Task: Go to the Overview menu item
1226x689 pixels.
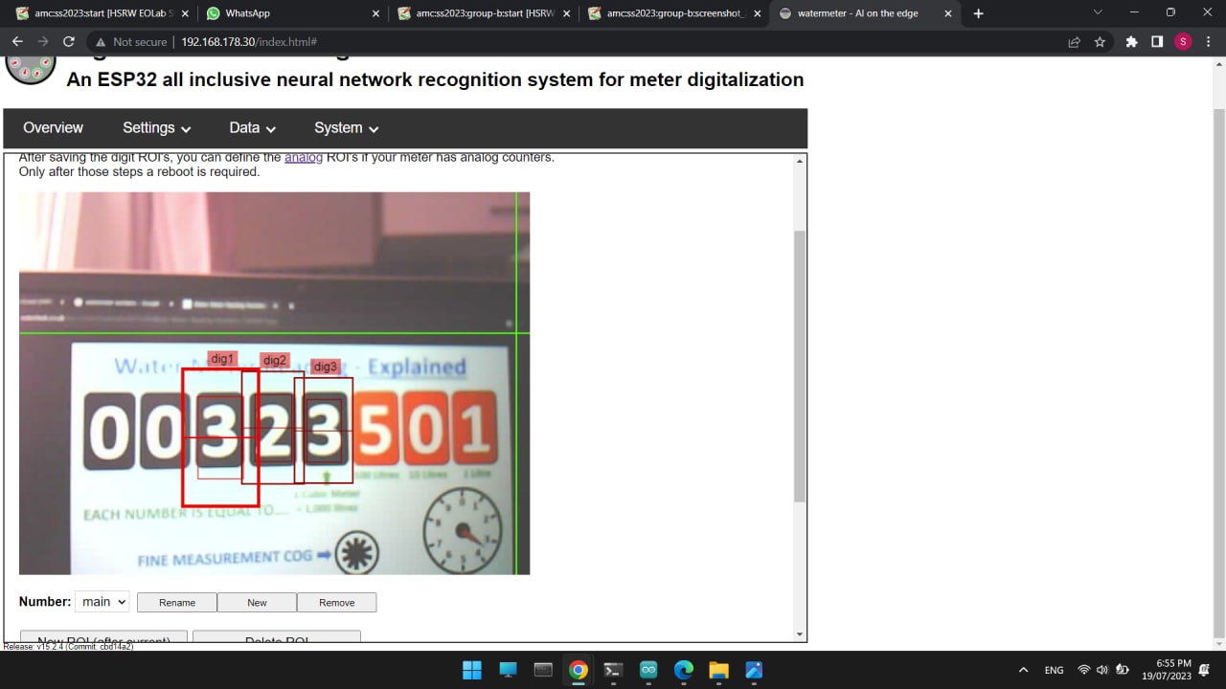Action: 53,128
